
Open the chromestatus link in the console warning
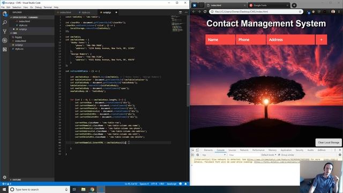click(278, 160)
